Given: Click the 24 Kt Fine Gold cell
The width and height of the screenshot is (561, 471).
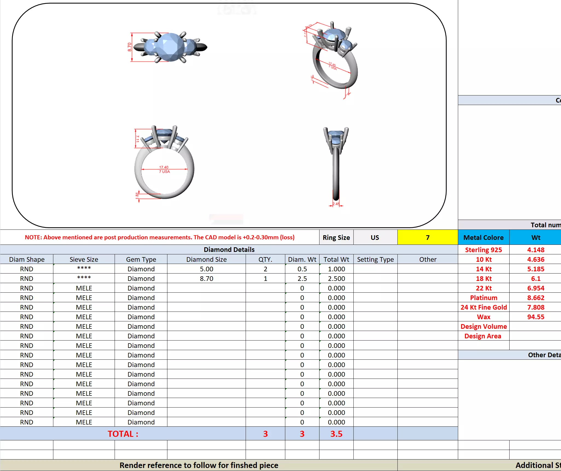Looking at the screenshot, I should 483,307.
